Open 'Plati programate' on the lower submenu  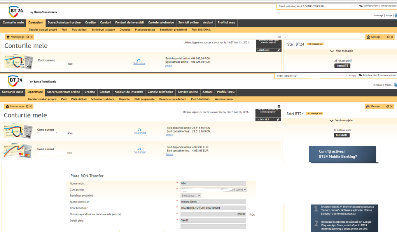pyautogui.click(x=144, y=99)
